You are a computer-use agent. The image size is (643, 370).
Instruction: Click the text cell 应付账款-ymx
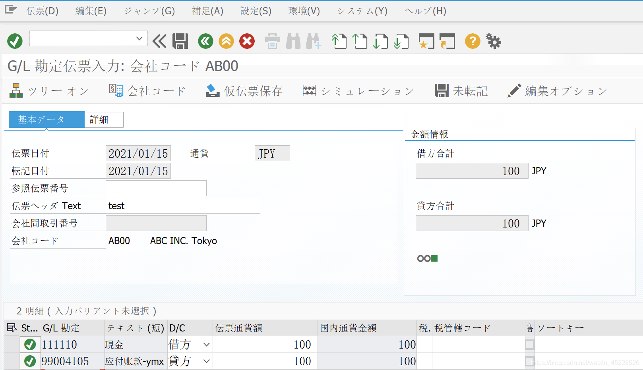[136, 361]
